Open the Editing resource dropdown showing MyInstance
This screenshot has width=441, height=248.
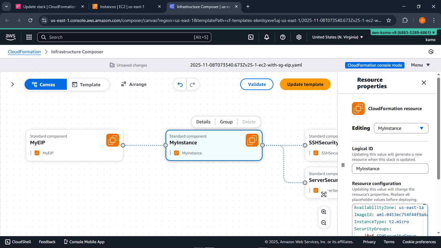click(x=401, y=128)
